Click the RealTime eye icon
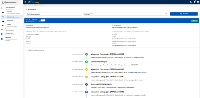Viewport: 200px width, 98px height. (x=3, y=12)
